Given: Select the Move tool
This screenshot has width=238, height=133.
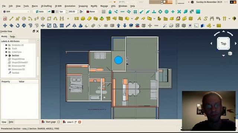Looking at the screenshot, I should tap(5, 25).
